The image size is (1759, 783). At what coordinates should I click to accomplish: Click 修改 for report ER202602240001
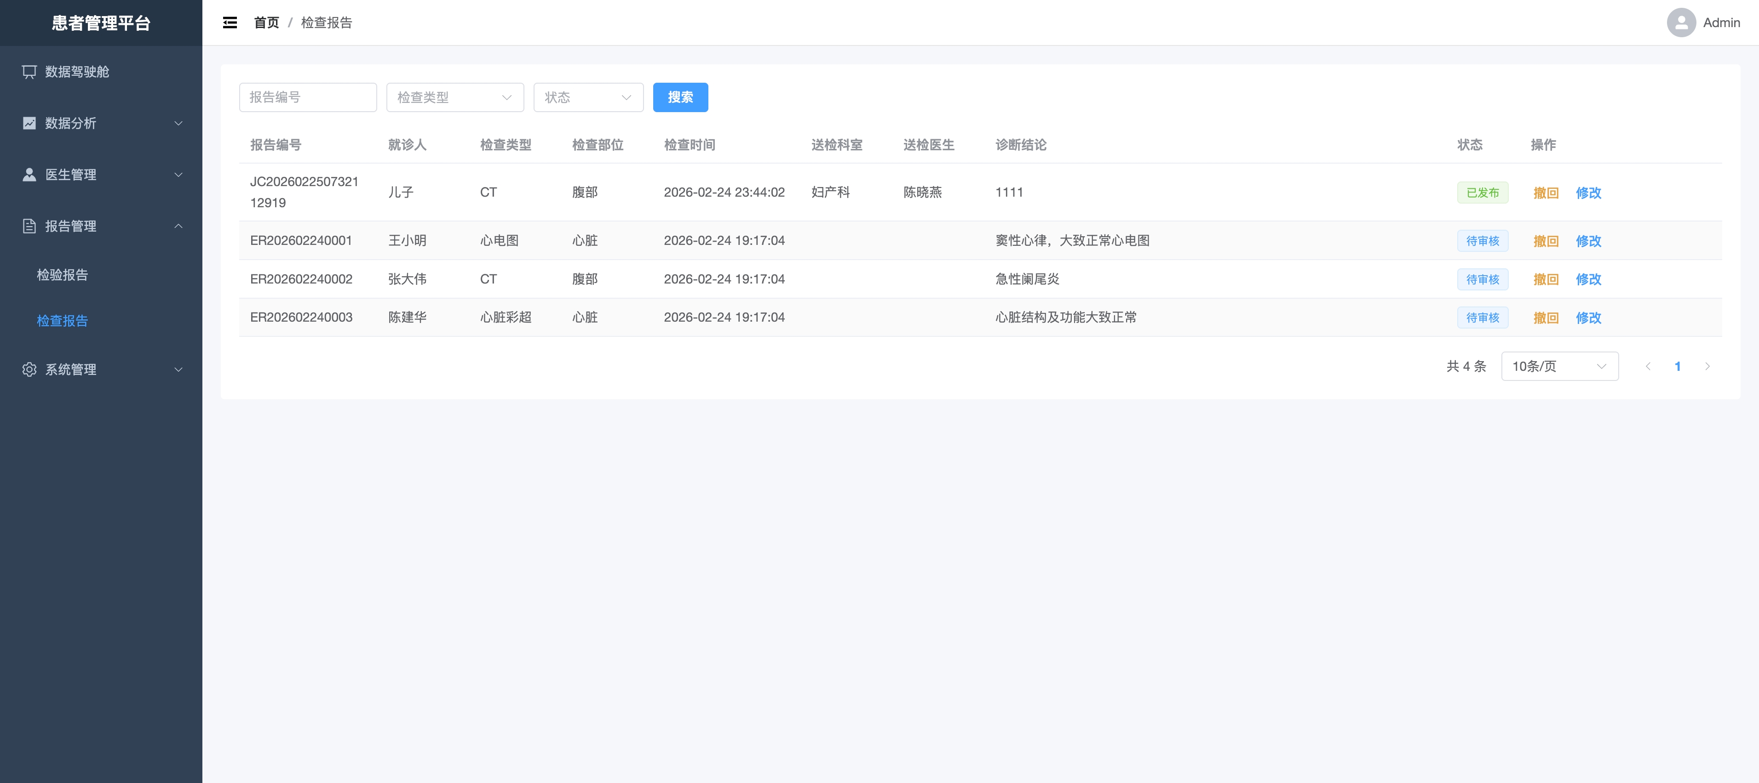pyautogui.click(x=1588, y=241)
